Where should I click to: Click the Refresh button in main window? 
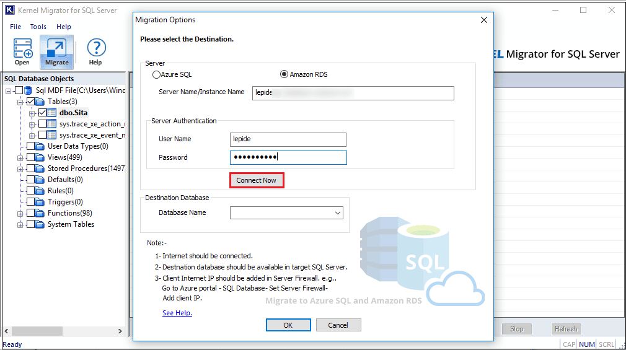point(566,329)
